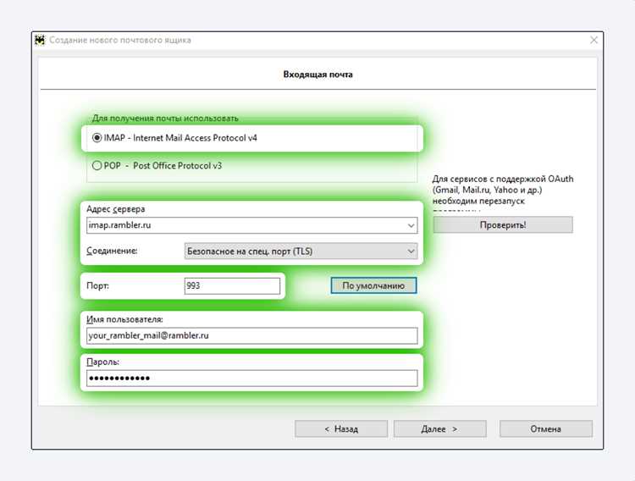Click the Проверить! button
This screenshot has width=635, height=481.
[503, 225]
